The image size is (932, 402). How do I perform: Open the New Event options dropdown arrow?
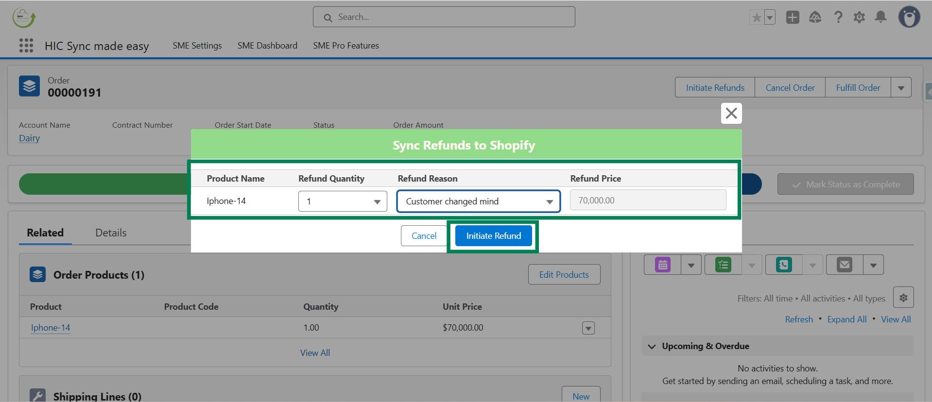pyautogui.click(x=691, y=265)
